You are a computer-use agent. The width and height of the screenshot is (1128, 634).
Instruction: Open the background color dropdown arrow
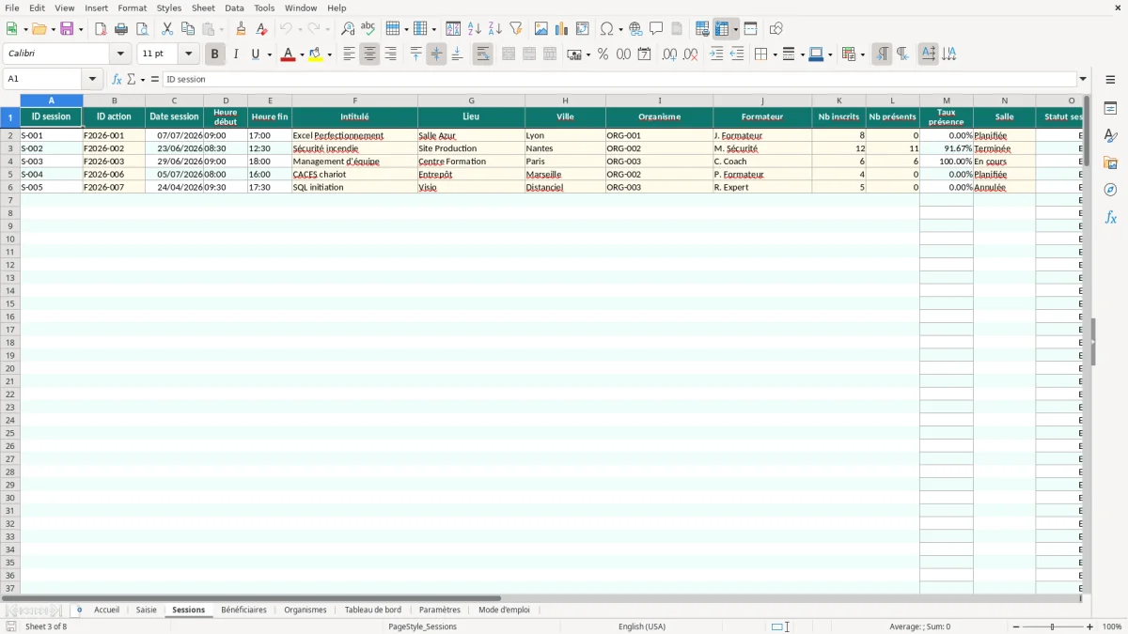pos(329,54)
